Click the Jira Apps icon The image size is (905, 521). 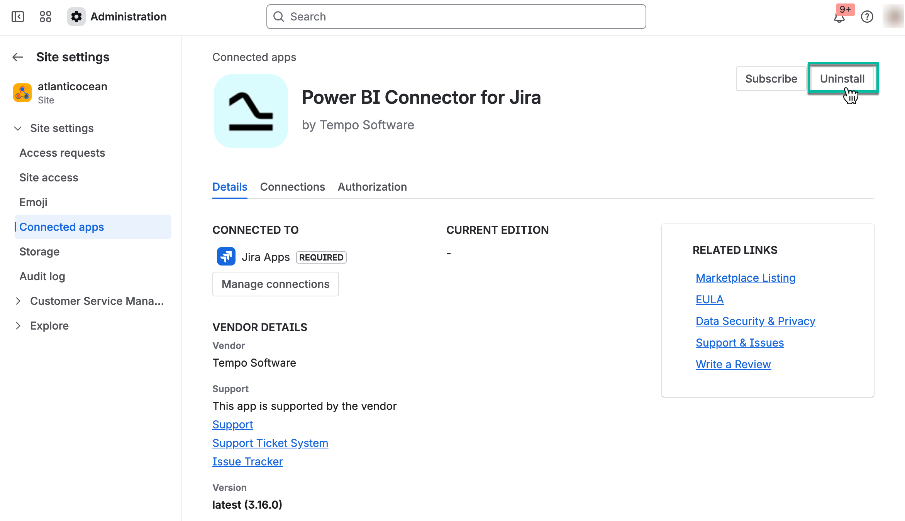[x=226, y=256]
